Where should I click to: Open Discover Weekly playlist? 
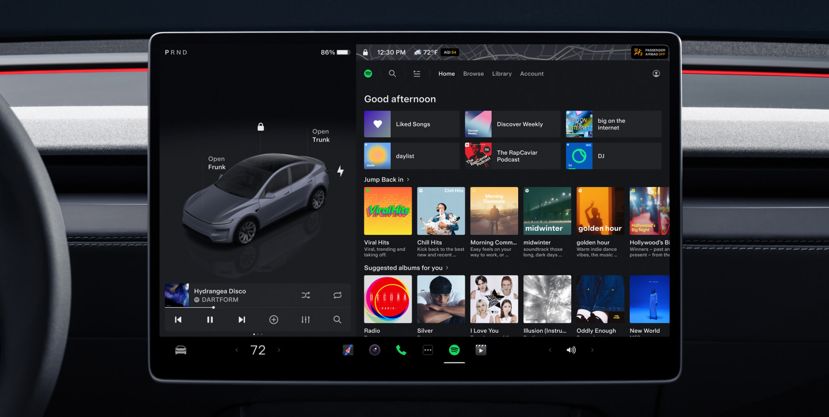513,124
